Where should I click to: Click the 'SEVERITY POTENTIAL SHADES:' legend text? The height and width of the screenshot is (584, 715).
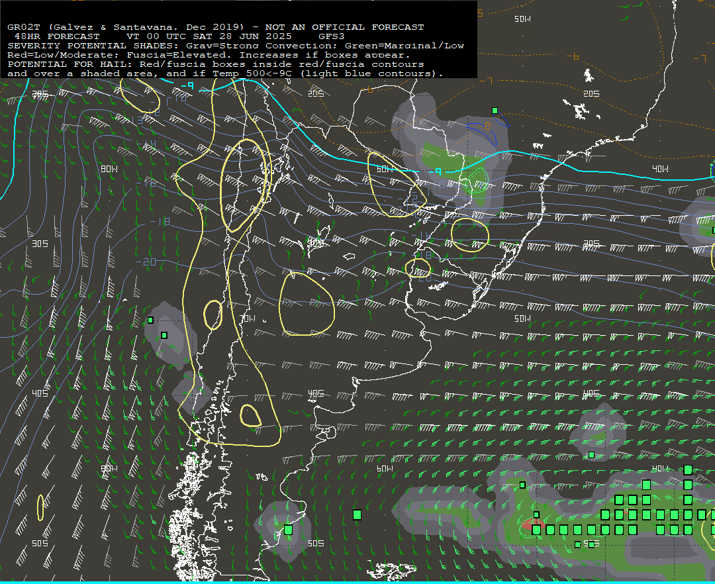pos(93,46)
